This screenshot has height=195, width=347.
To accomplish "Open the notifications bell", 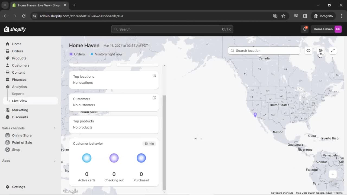I will coord(305,29).
